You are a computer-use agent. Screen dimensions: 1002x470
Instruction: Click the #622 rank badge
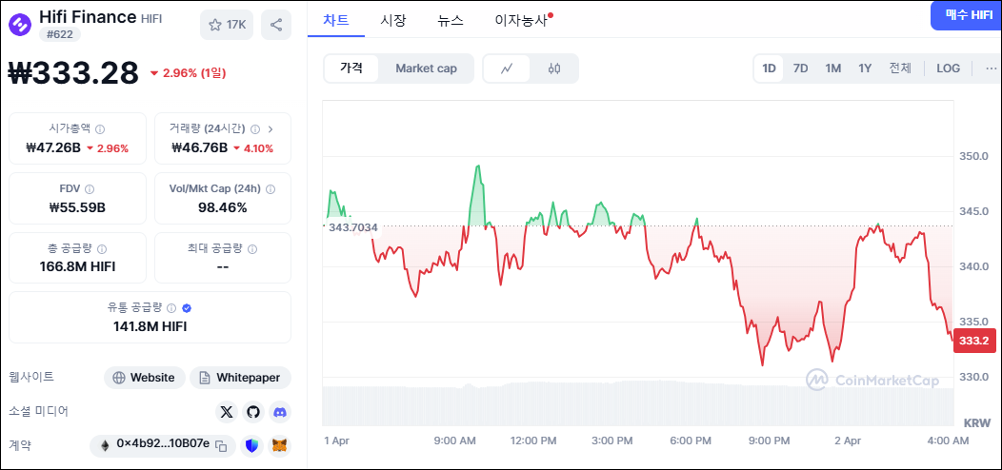click(60, 34)
